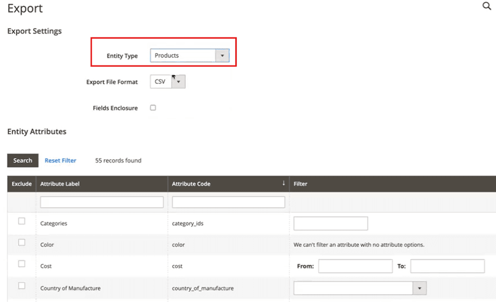The height and width of the screenshot is (302, 496).
Task: Select the no attribute options message
Action: (x=359, y=245)
